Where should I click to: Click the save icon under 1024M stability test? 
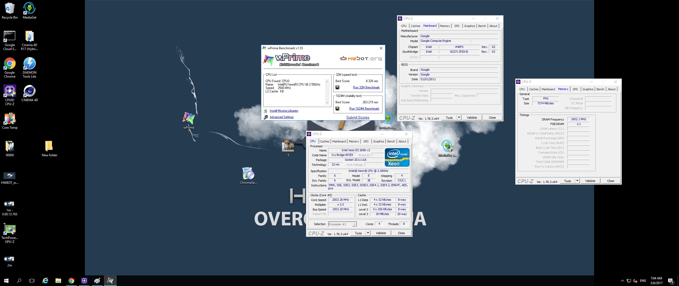pos(337,109)
